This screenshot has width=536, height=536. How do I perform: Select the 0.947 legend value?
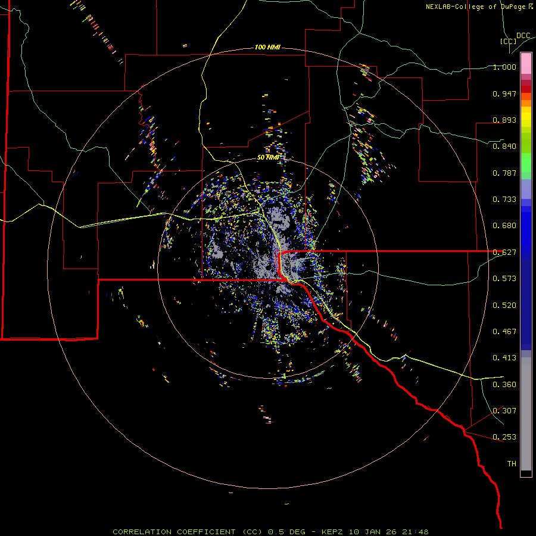point(504,94)
